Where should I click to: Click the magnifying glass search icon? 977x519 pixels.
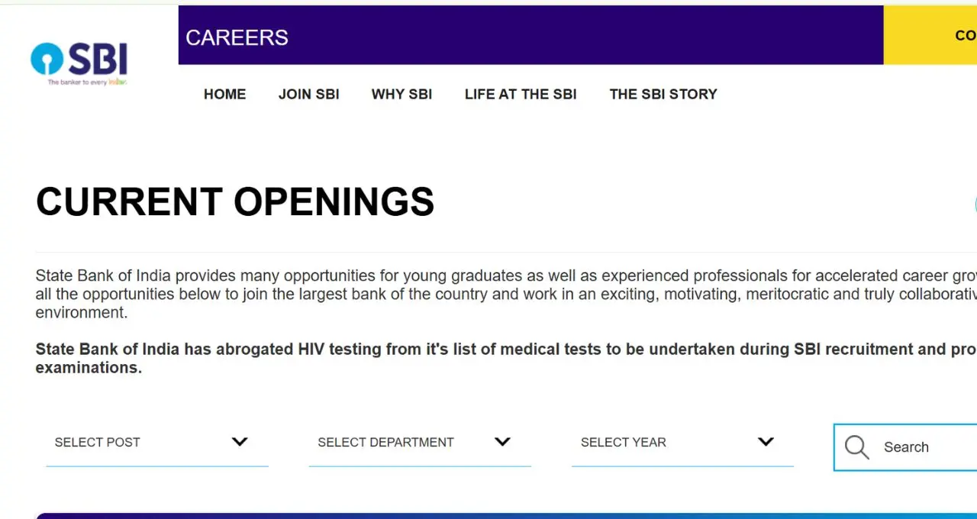(856, 447)
